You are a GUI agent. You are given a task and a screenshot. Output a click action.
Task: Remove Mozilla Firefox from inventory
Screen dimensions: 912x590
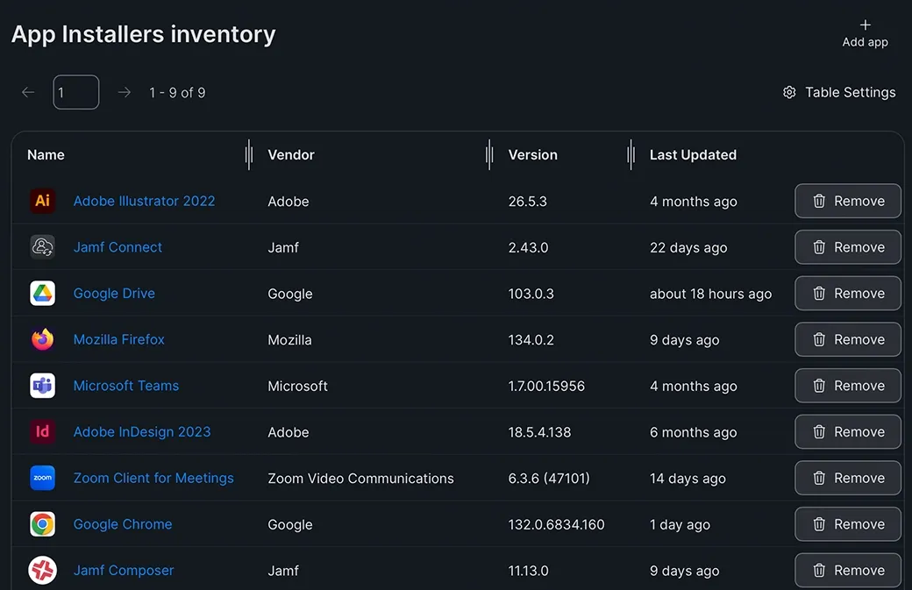coord(847,339)
